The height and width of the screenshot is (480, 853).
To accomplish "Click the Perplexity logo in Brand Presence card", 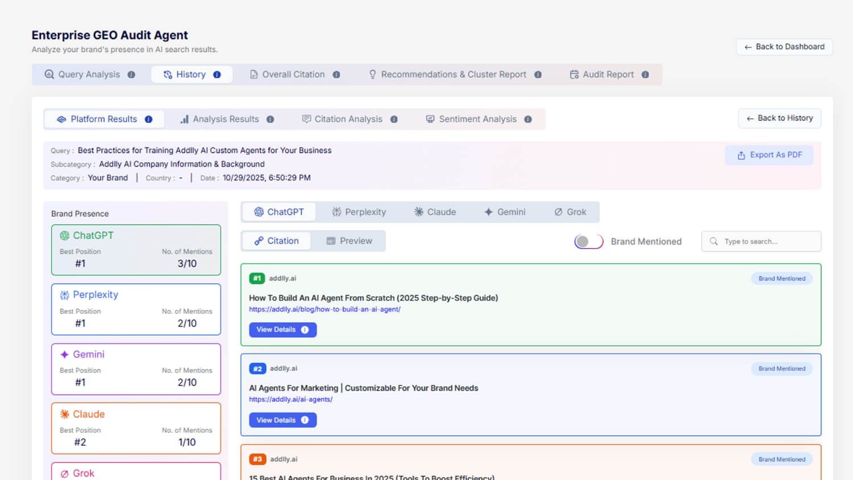I will [x=65, y=295].
